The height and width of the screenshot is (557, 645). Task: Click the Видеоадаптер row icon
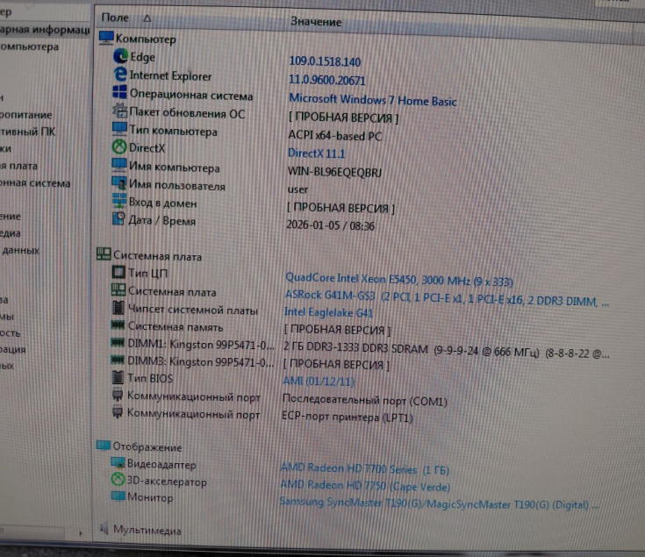[118, 463]
